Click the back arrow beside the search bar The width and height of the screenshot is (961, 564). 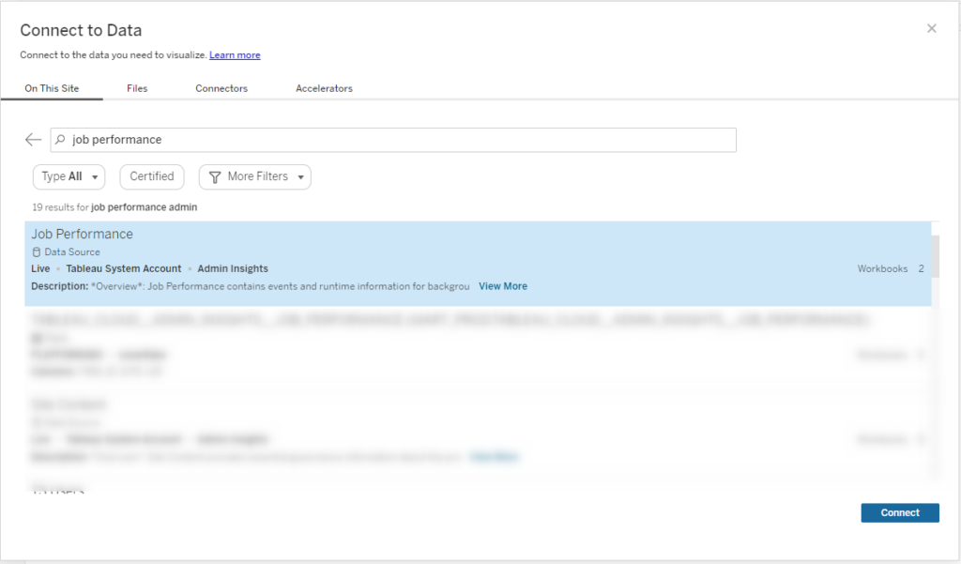(x=33, y=139)
